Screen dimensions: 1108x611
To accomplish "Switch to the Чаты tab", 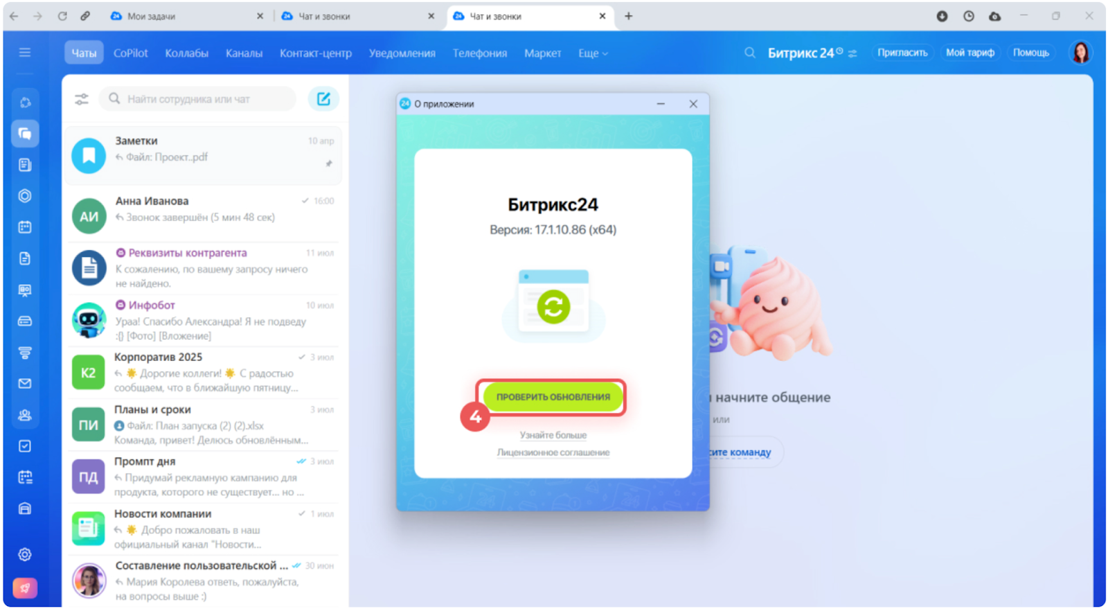I will (84, 53).
